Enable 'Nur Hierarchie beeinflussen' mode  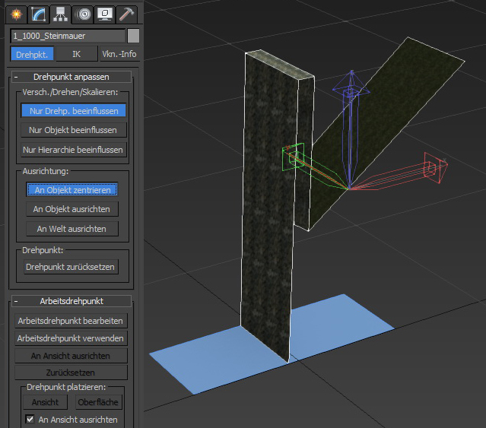[x=74, y=150]
